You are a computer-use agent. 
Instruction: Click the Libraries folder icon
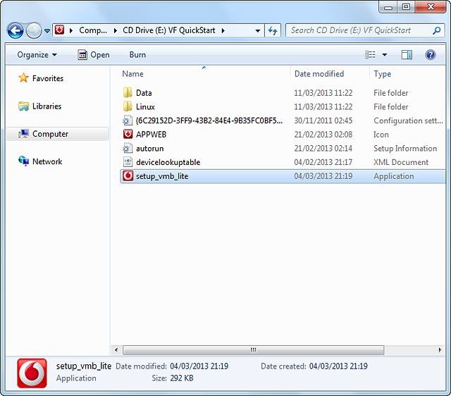(x=23, y=106)
